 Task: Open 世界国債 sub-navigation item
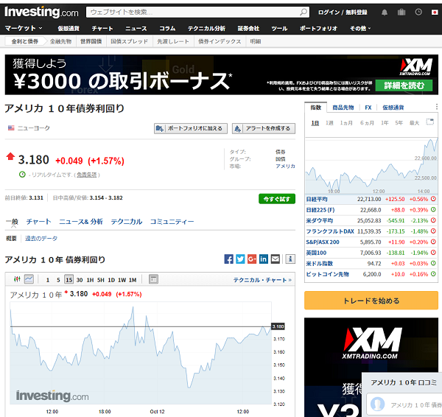91,41
